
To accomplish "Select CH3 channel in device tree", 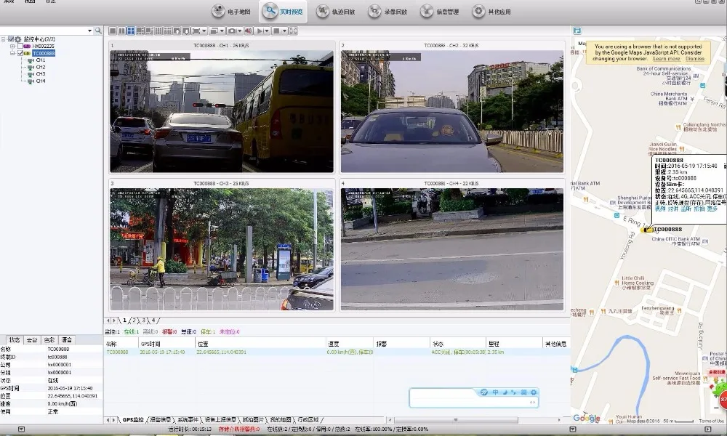I will point(40,74).
